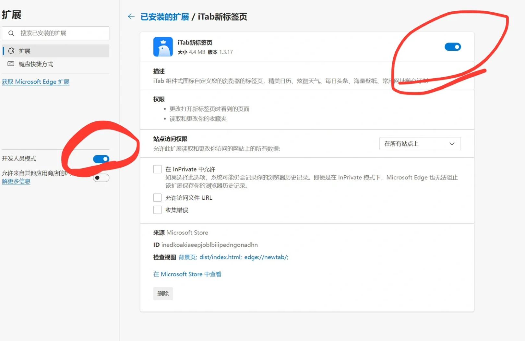Check 允许访问文件 URL
The height and width of the screenshot is (341, 525).
(x=157, y=197)
